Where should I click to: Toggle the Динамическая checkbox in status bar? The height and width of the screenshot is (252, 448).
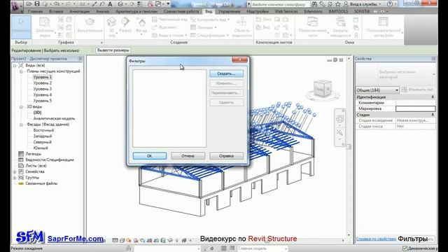[405, 248]
